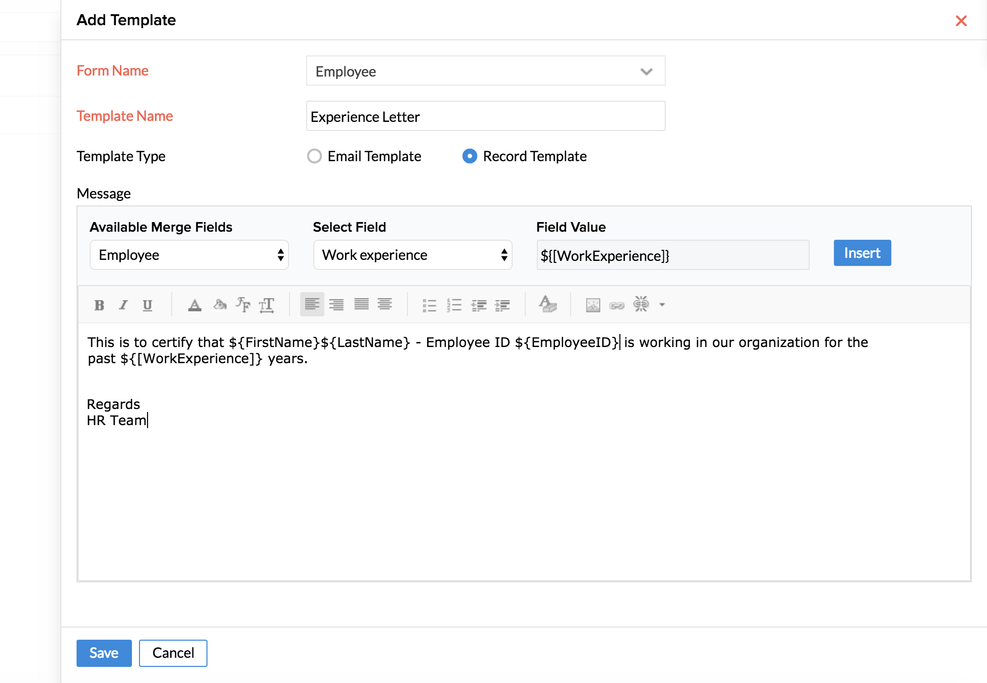Click the Insert button
The height and width of the screenshot is (683, 987).
click(x=862, y=253)
